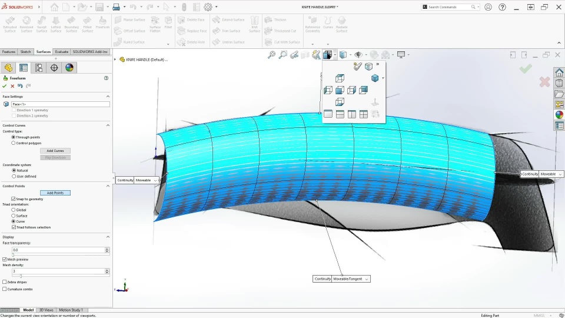Set triad orientation to Surface
The image size is (565, 318).
click(x=14, y=216)
